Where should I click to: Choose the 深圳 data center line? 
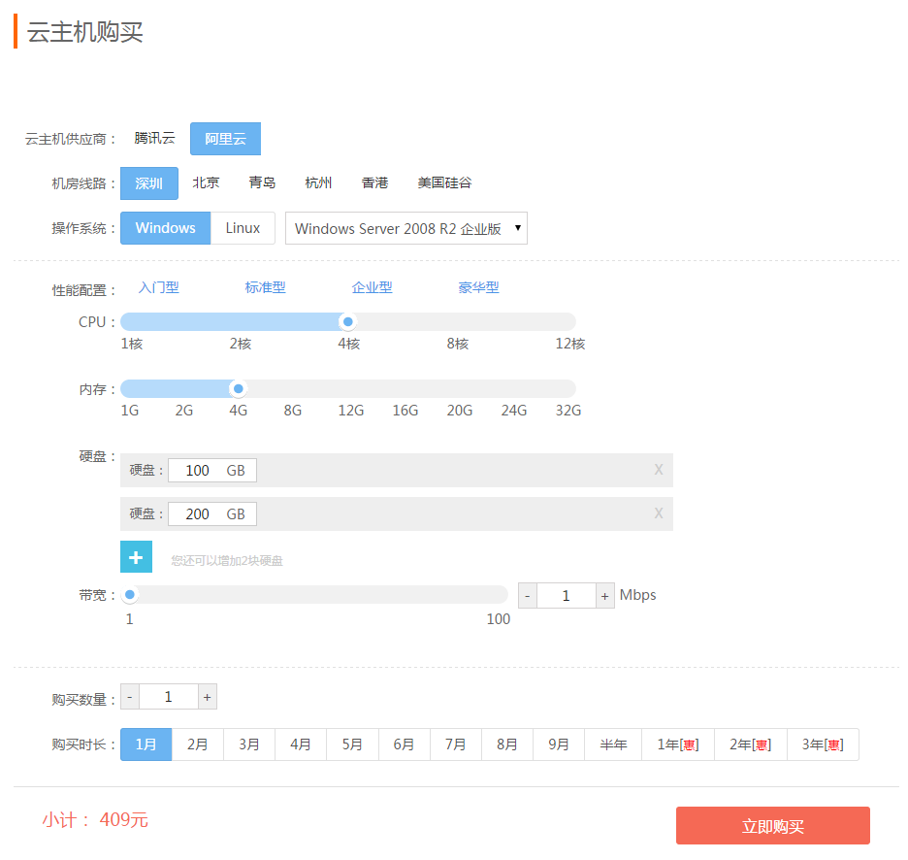tap(148, 183)
